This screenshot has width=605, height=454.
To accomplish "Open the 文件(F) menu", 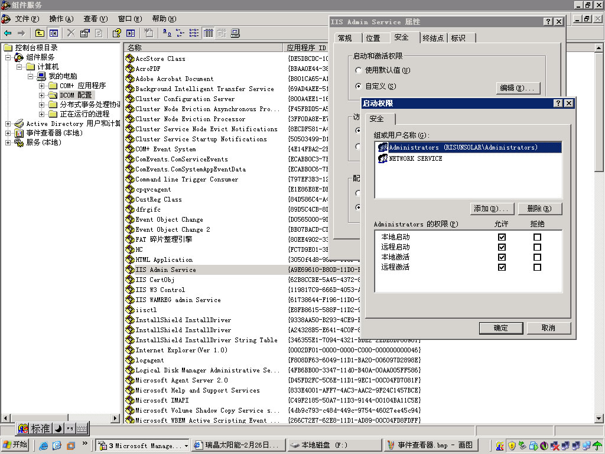I will pos(27,18).
